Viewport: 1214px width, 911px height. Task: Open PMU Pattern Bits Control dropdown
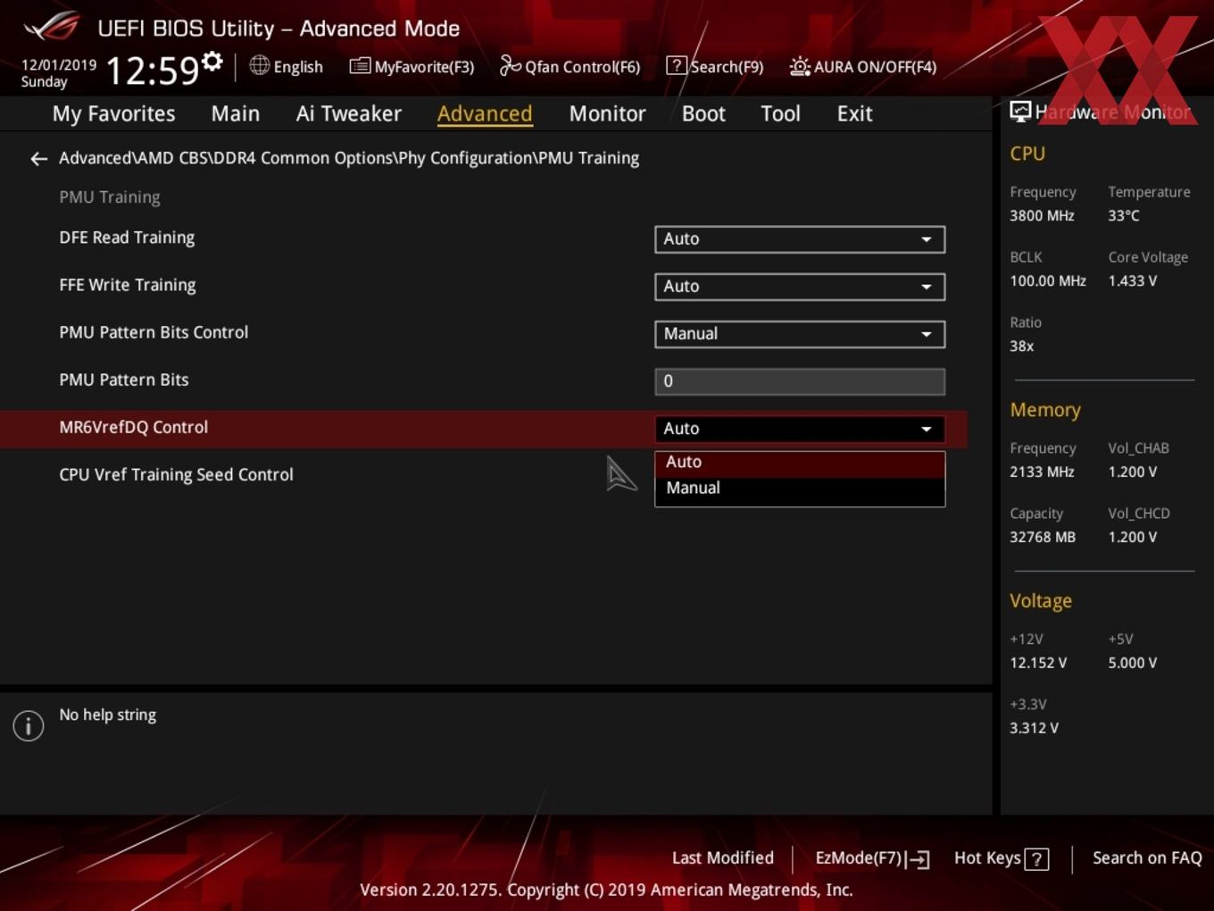[800, 334]
